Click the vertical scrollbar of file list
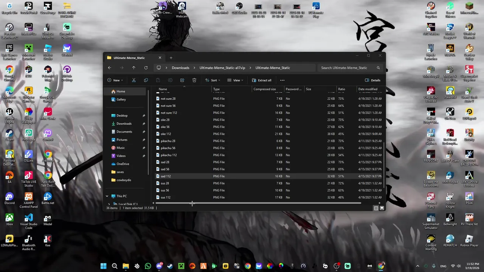The height and width of the screenshot is (272, 484). click(x=384, y=165)
